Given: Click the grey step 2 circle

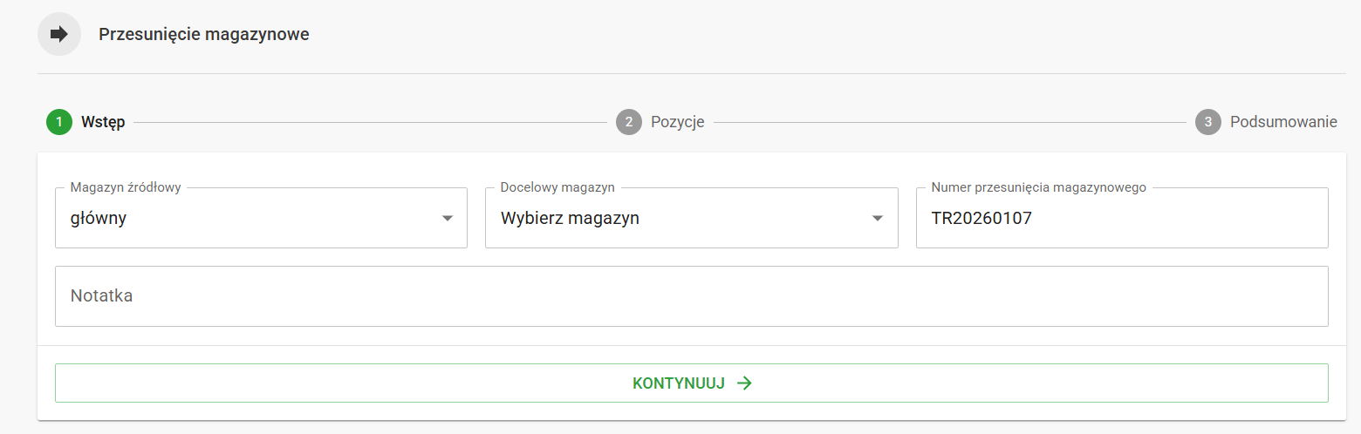Looking at the screenshot, I should tap(628, 122).
